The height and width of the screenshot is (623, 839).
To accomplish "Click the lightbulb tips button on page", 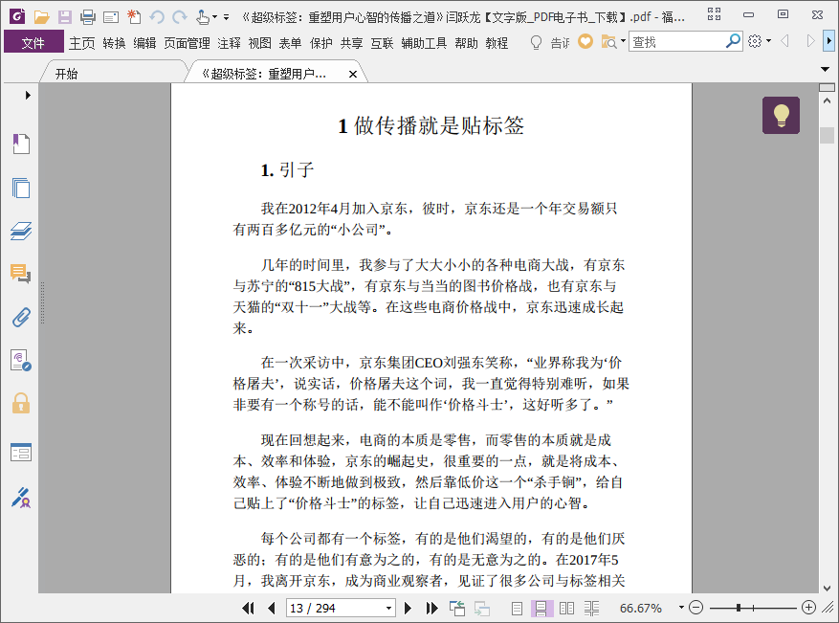I will (x=782, y=115).
